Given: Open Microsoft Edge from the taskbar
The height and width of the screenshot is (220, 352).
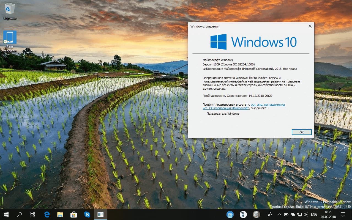Looking at the screenshot, I should click(47, 214).
